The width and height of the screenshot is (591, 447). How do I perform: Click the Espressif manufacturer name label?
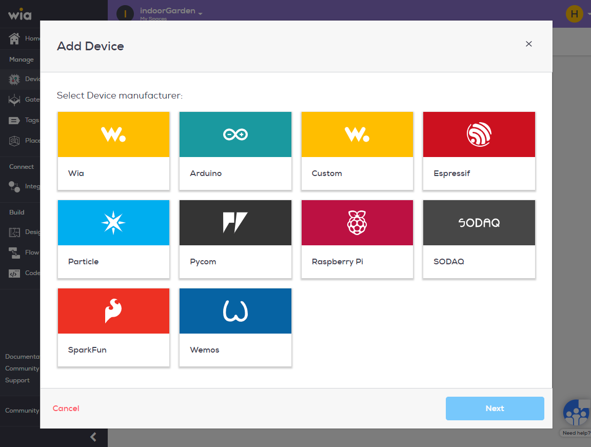tap(452, 173)
